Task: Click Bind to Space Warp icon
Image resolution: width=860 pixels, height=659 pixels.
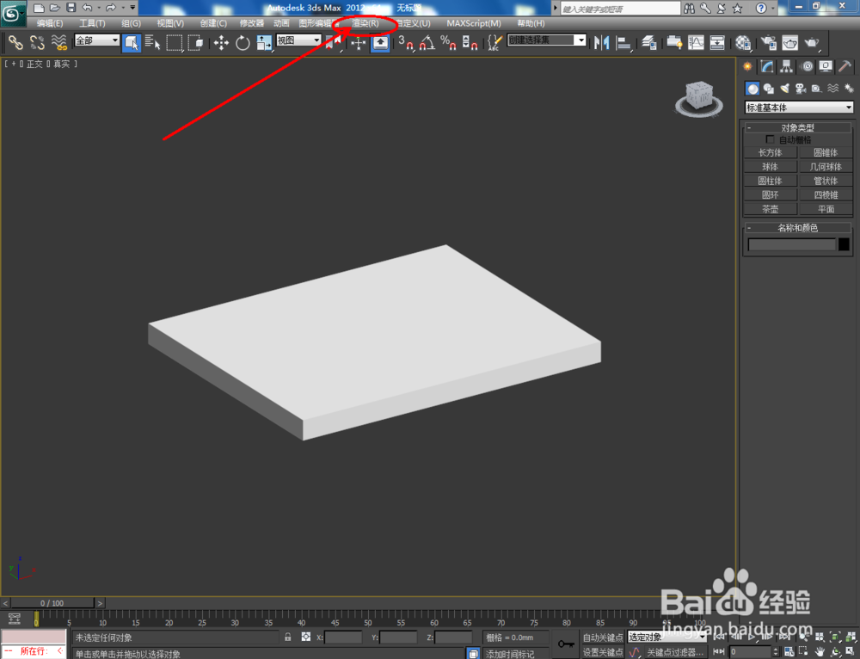Action: click(59, 42)
